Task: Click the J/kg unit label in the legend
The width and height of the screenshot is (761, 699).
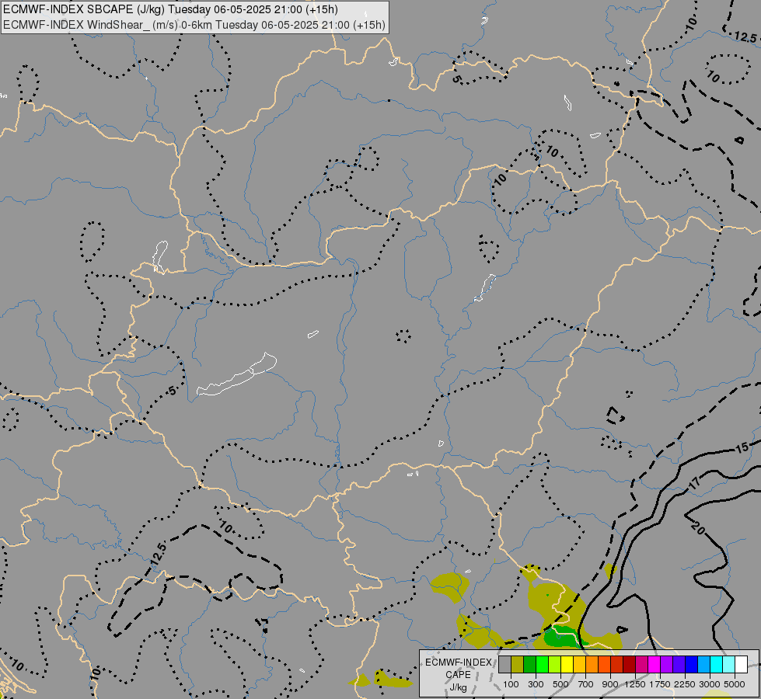Action: (x=458, y=688)
